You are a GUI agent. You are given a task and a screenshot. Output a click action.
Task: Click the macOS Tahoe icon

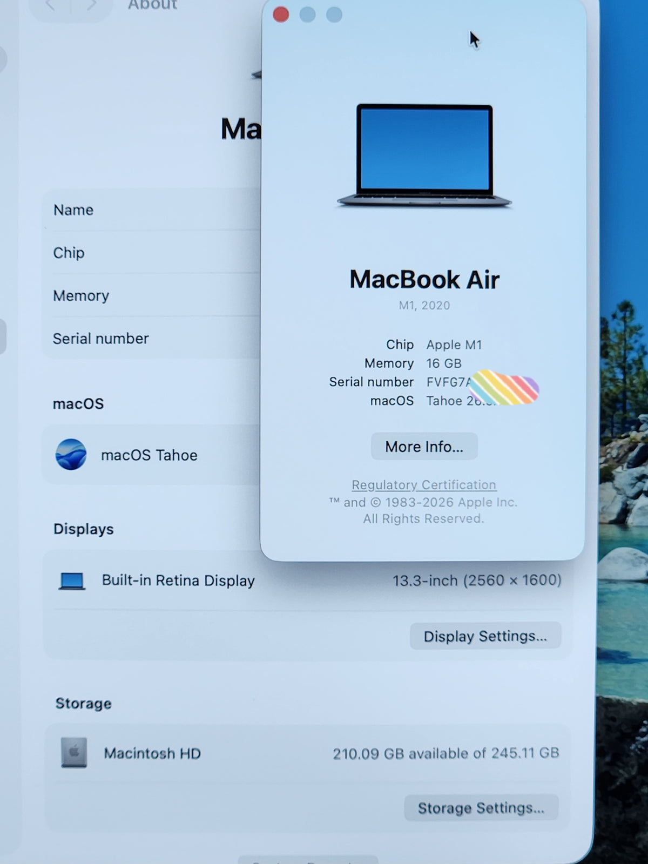coord(71,454)
